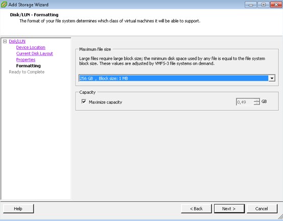Collapse the Disk/LUN tree node

click(5, 41)
